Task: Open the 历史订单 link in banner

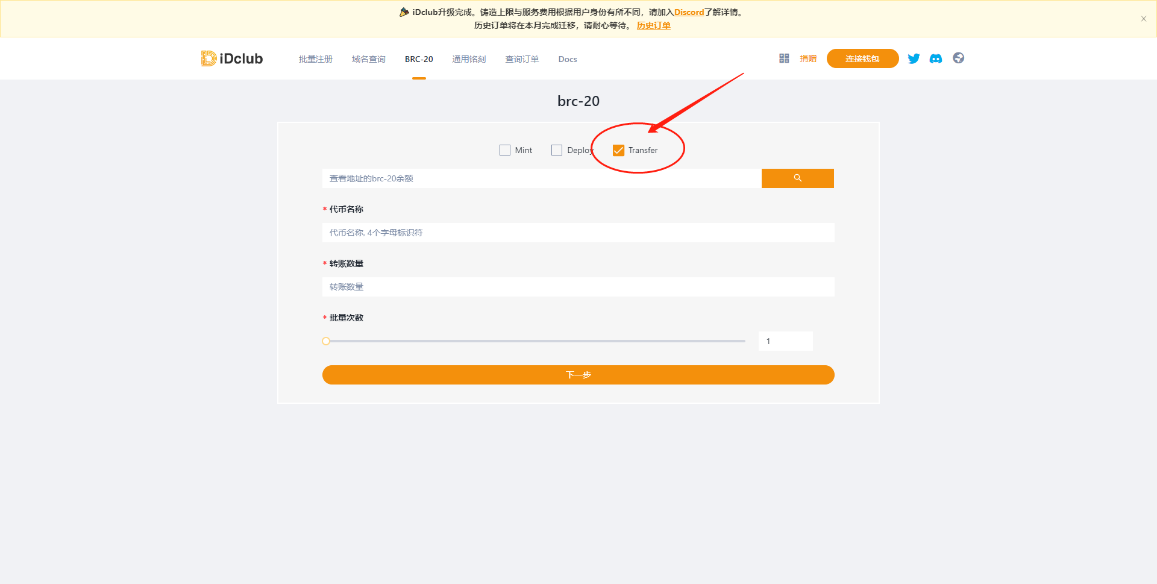Action: [654, 25]
